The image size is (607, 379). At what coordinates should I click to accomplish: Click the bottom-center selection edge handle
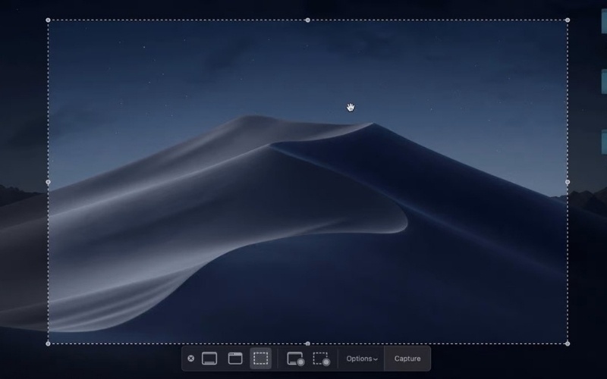(307, 343)
